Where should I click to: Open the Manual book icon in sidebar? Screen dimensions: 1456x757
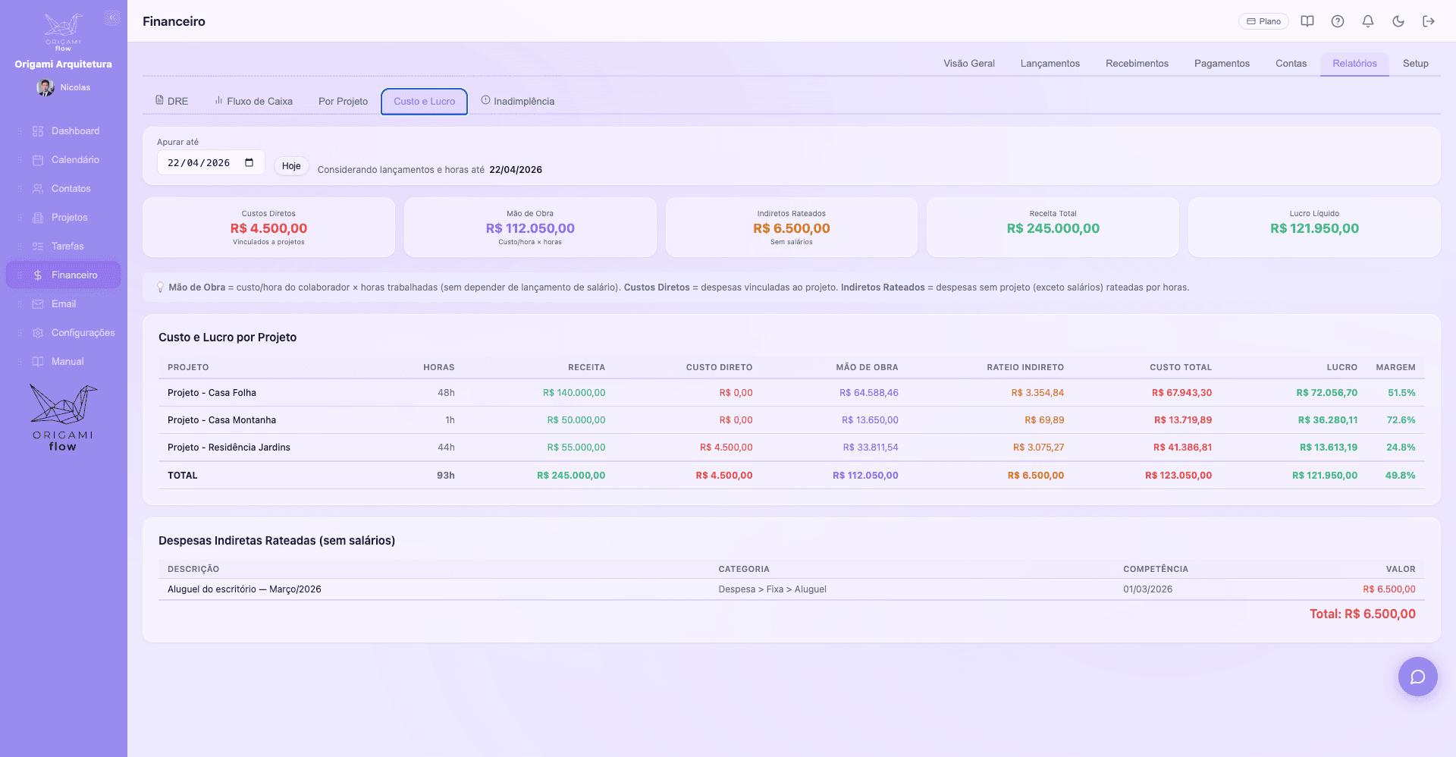38,362
